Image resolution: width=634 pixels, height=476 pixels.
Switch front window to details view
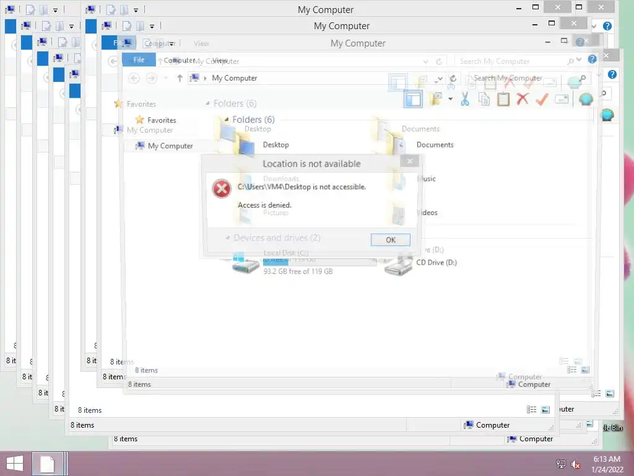(x=571, y=369)
